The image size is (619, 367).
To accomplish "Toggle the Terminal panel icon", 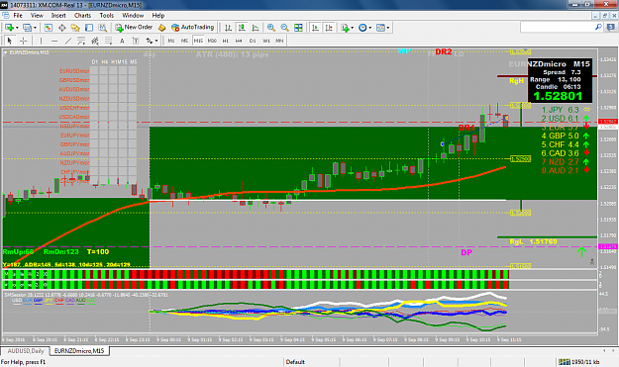I will [89, 28].
